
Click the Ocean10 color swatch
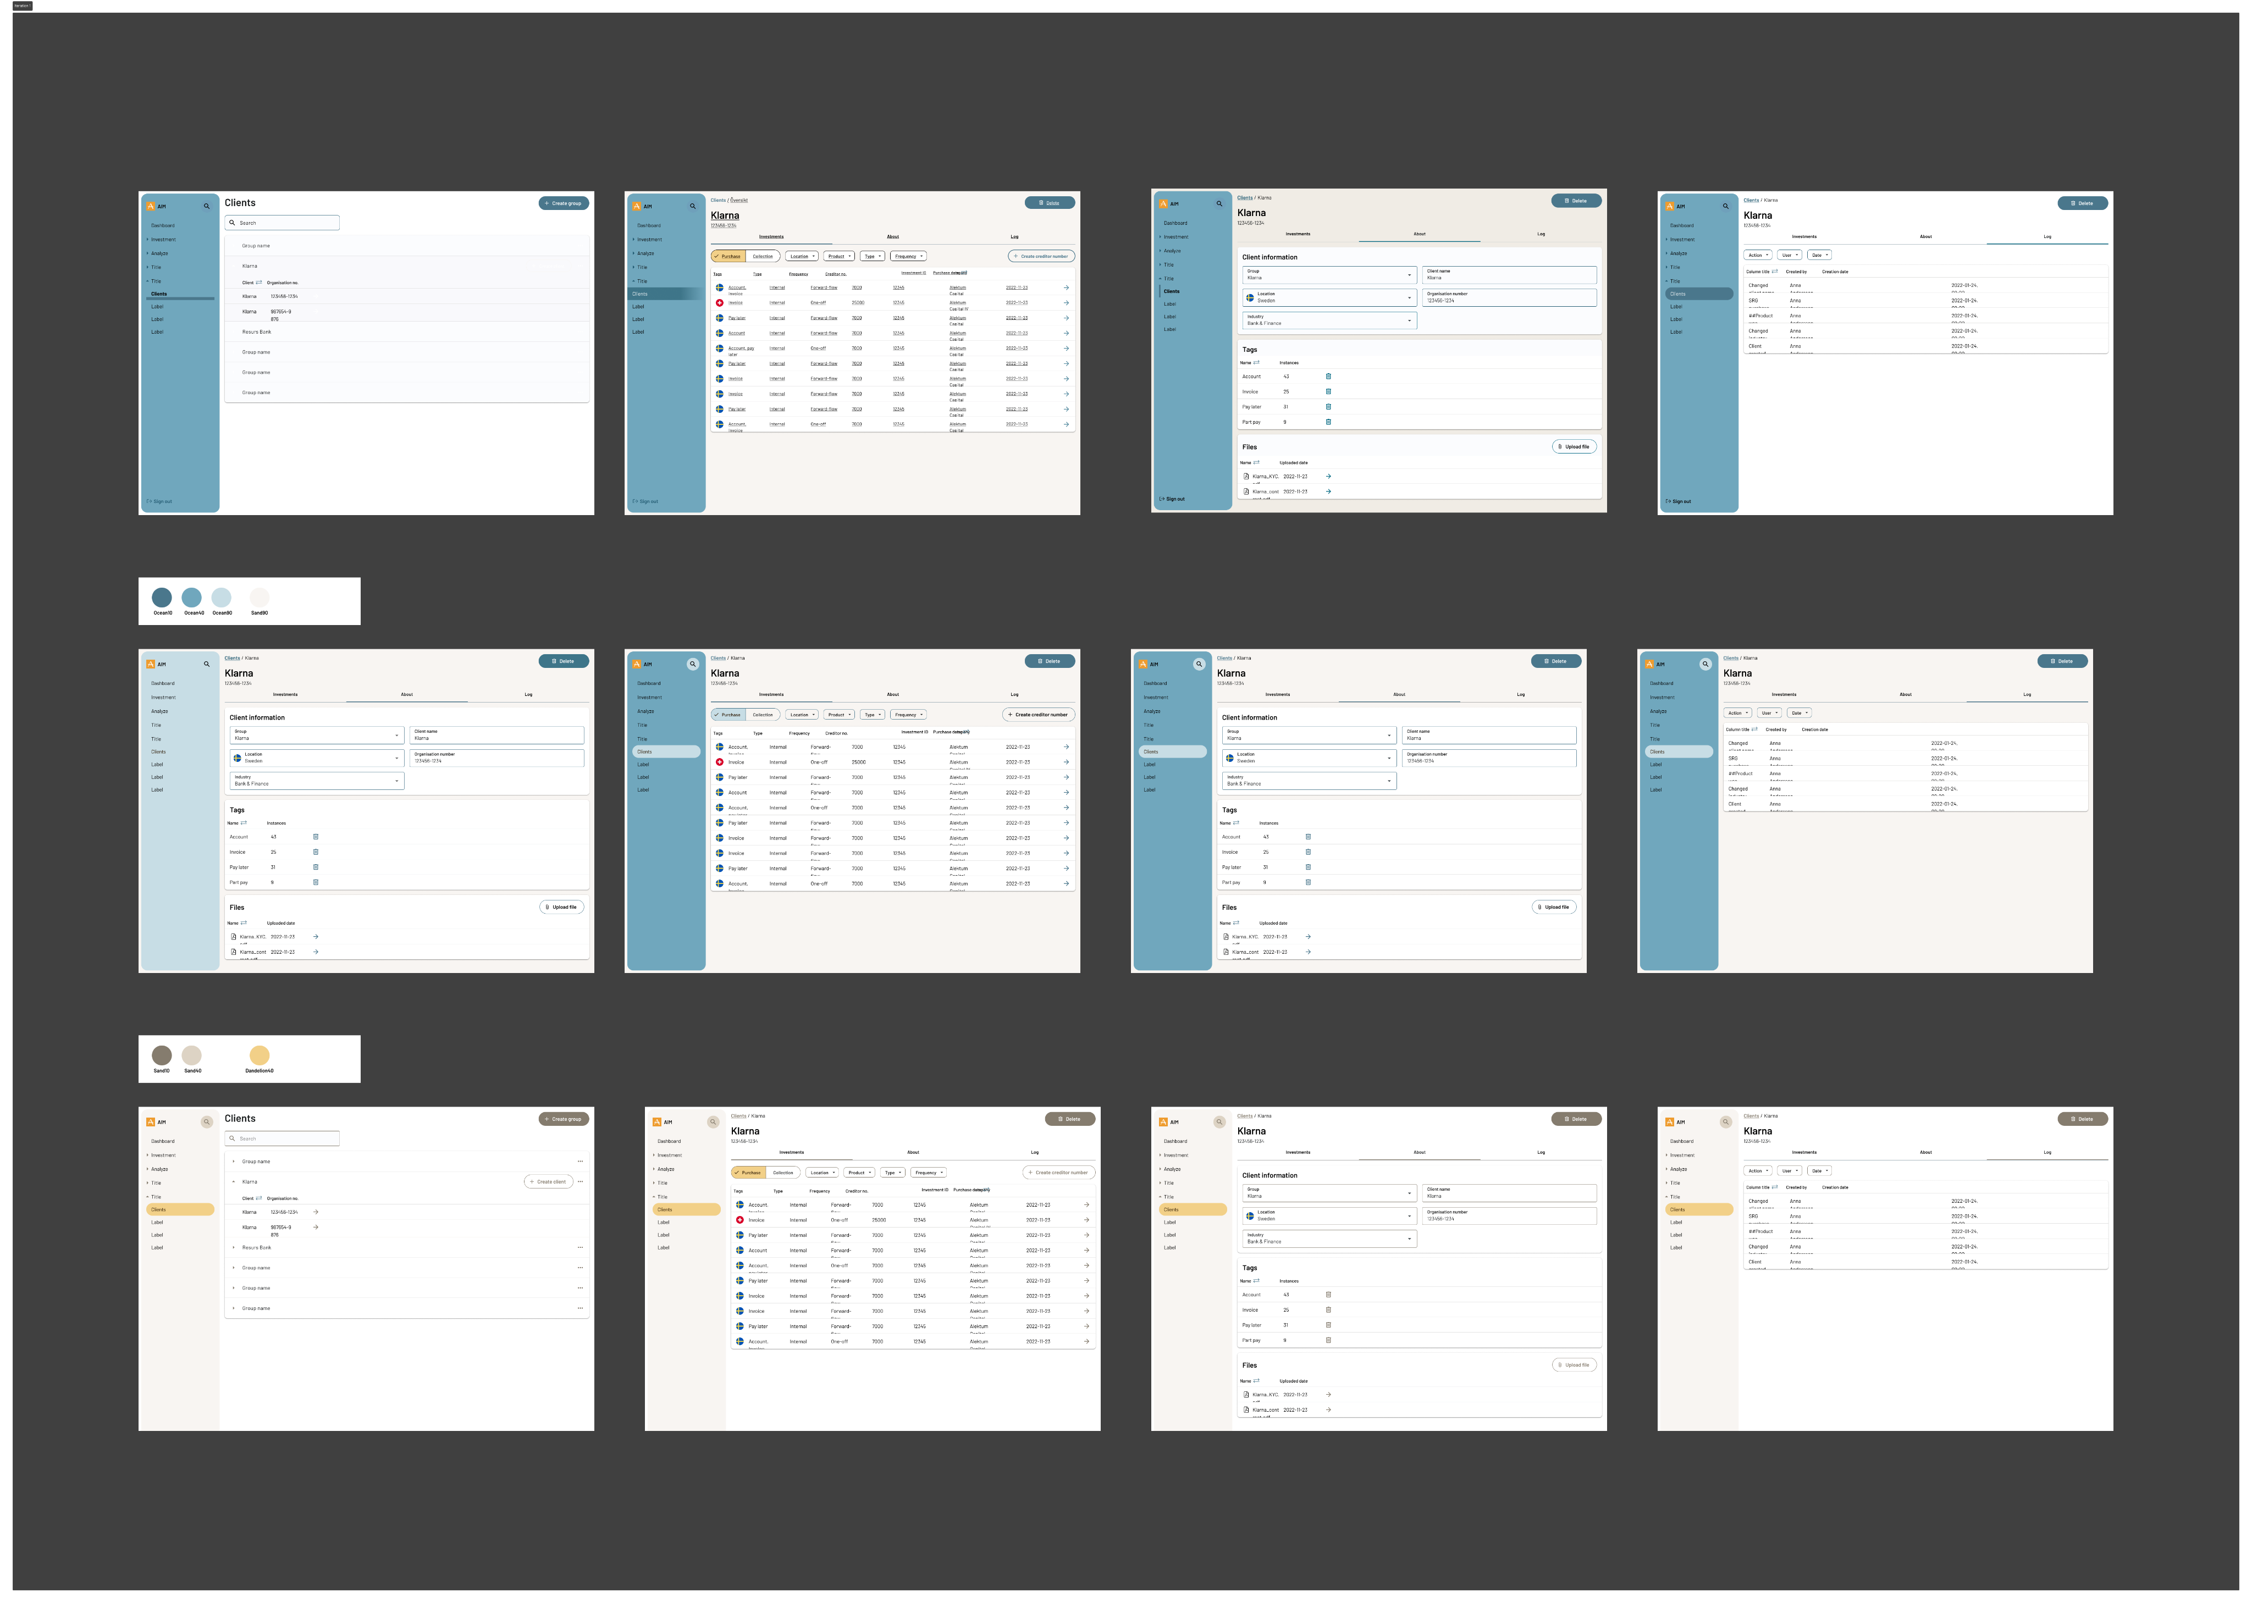click(x=162, y=597)
